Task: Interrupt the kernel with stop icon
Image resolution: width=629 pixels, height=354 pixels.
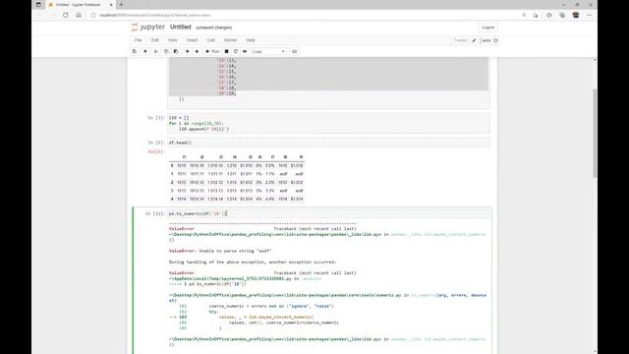Action: coord(226,51)
